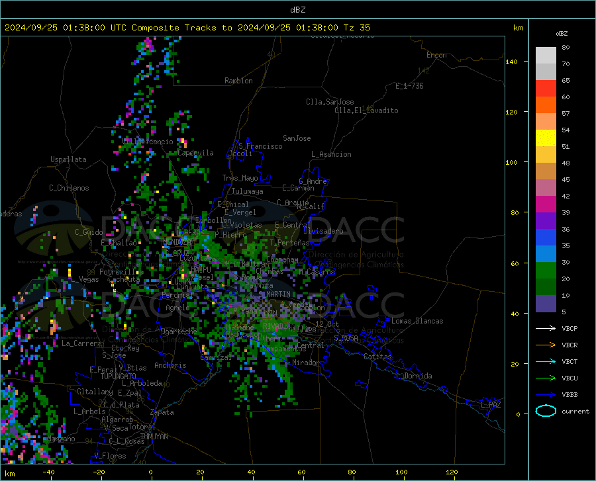Click the light blue 35 dBZ swatch
The width and height of the screenshot is (596, 481).
point(546,253)
